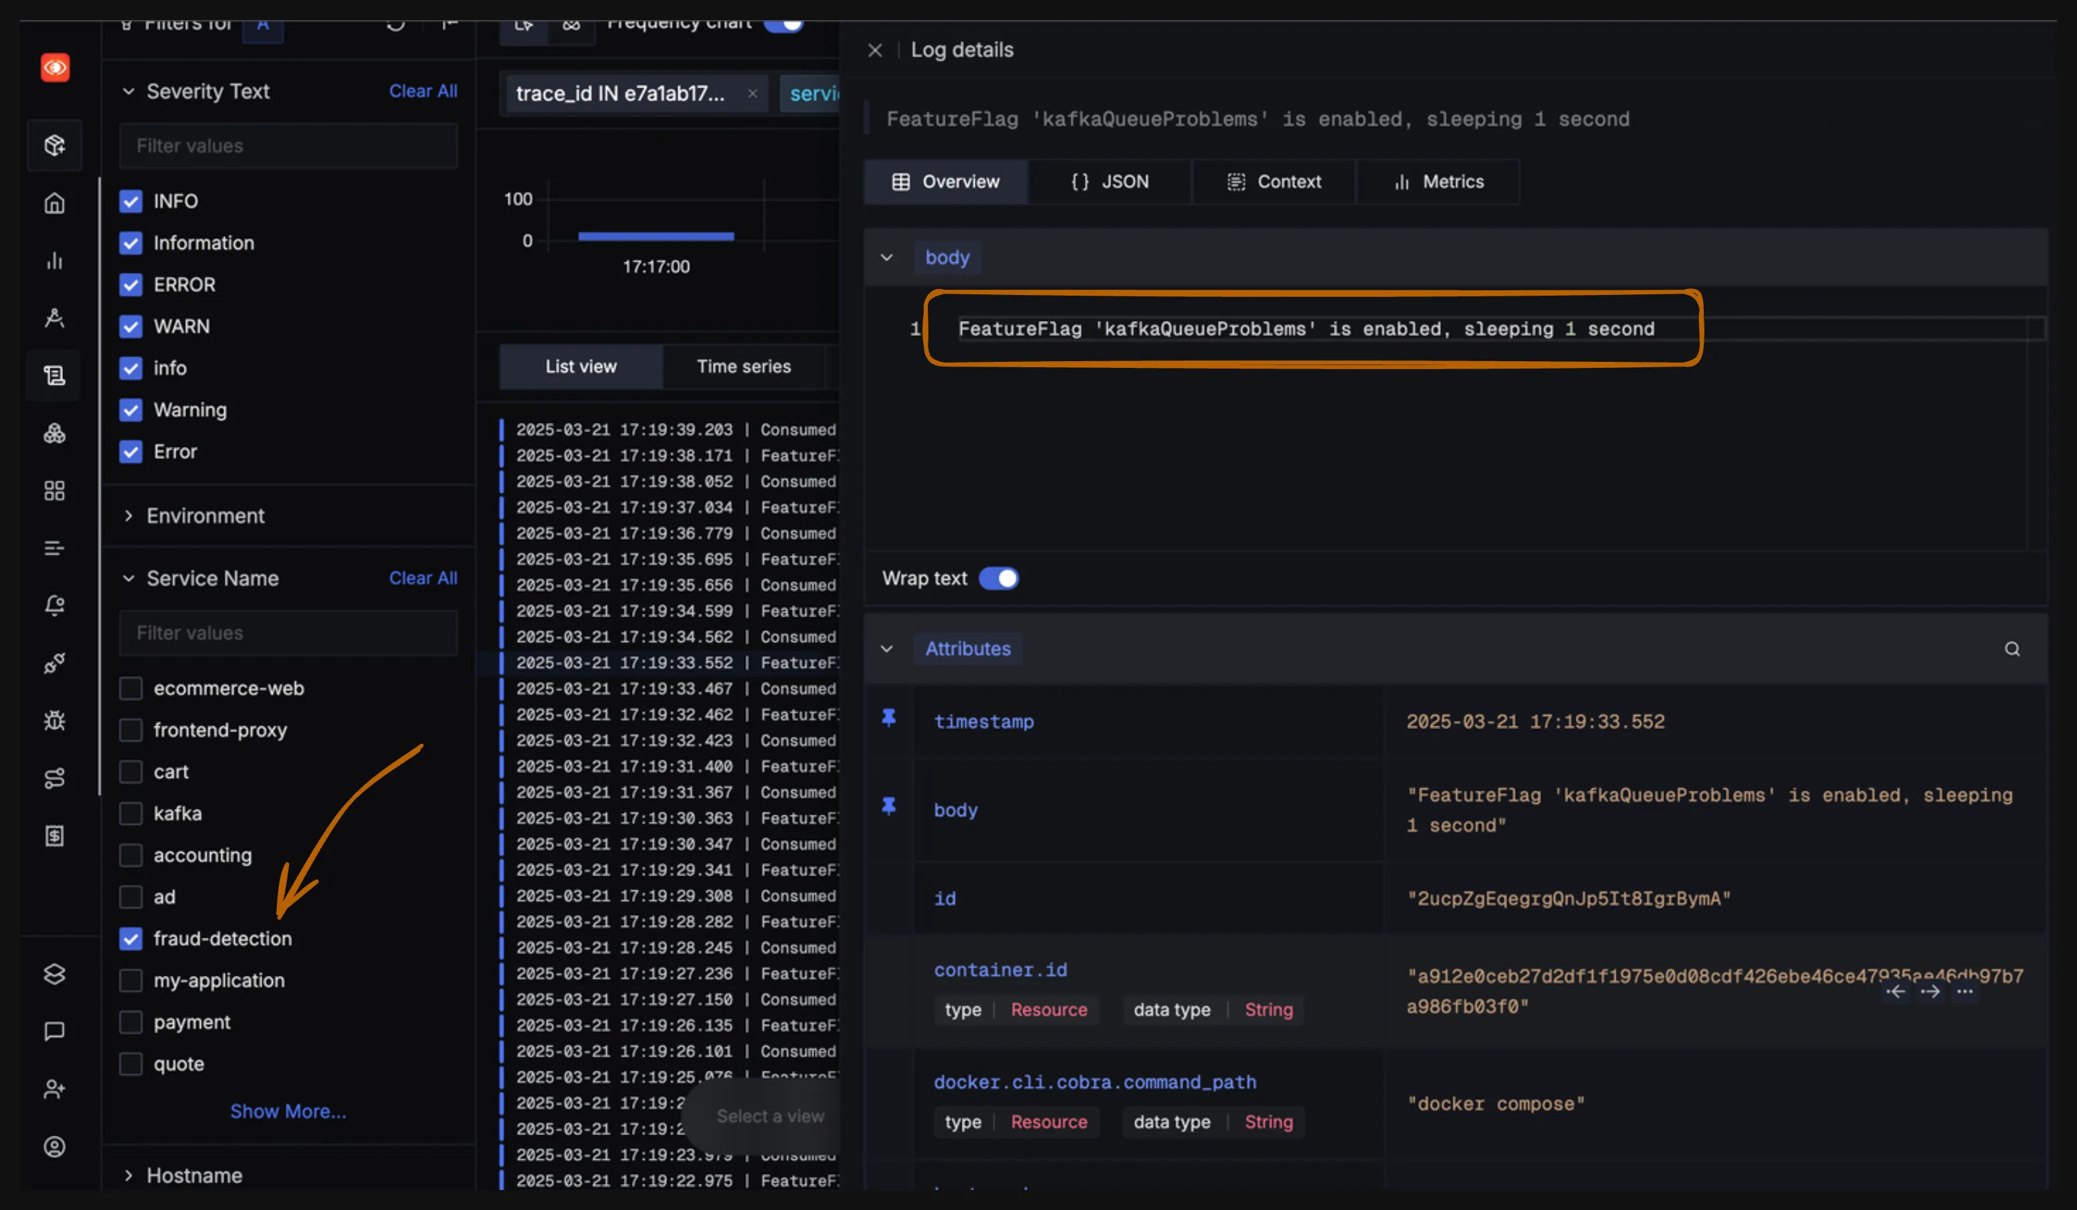Click Clear All for Service Name
The image size is (2077, 1210).
[x=423, y=579]
